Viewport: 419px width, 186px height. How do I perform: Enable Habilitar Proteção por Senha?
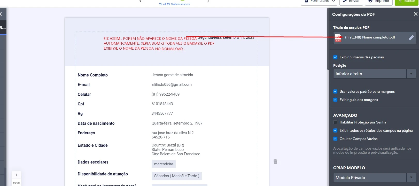coord(335,122)
